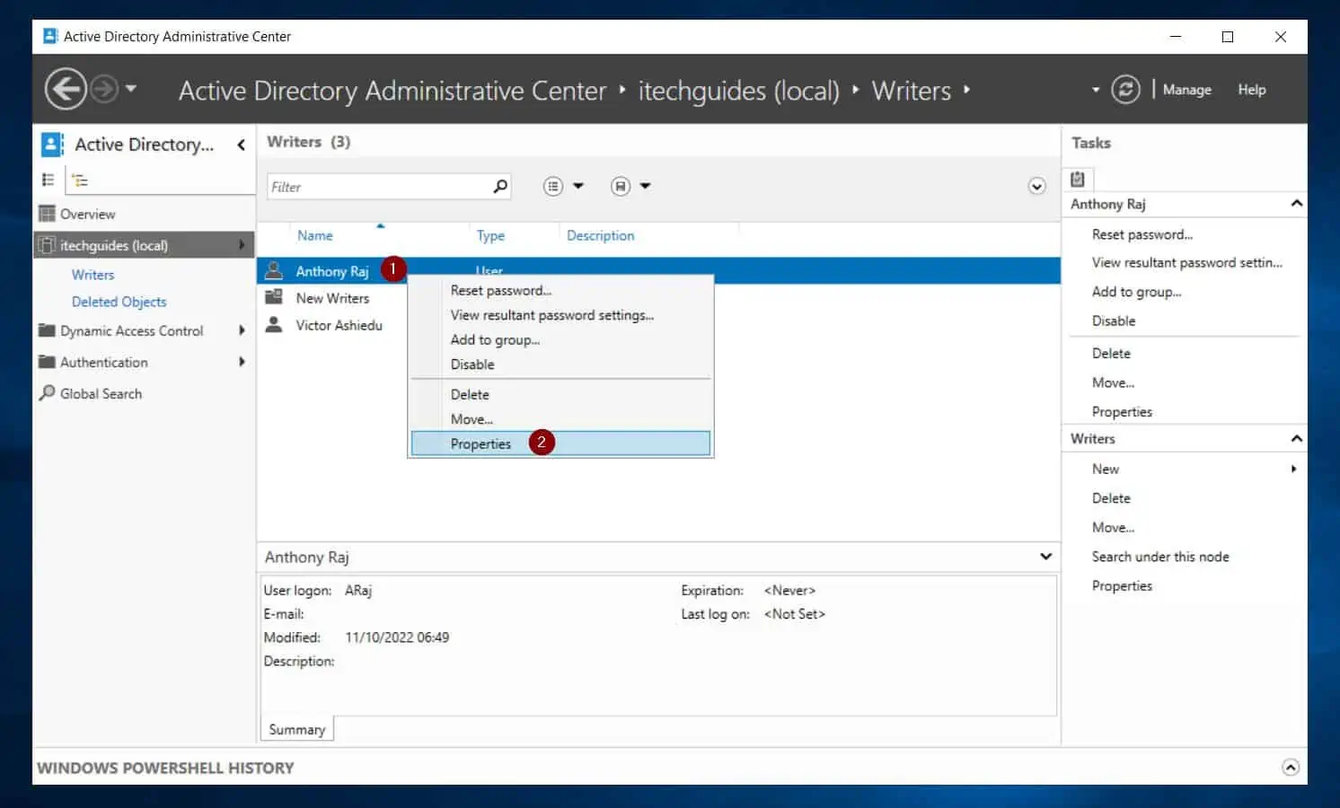This screenshot has width=1340, height=808.
Task: Click Writers in the breadcrumb path
Action: click(x=911, y=90)
